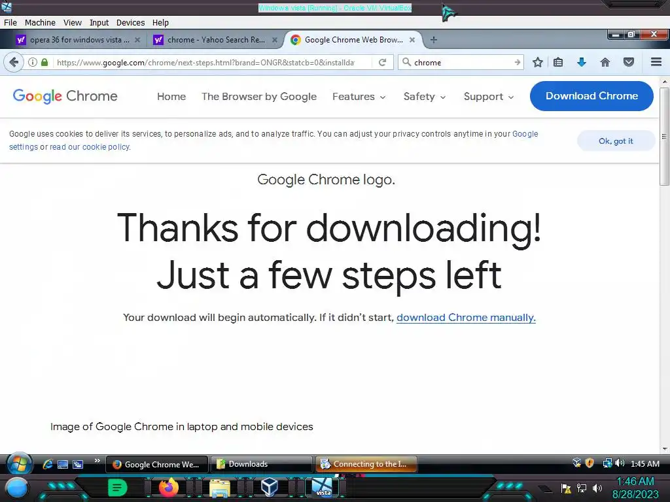The image size is (670, 502).
Task: Select Google Chrome Web taskbar button
Action: pyautogui.click(x=157, y=464)
